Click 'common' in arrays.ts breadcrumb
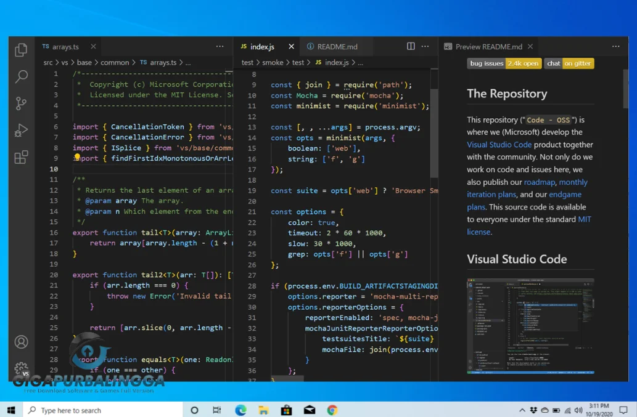The image size is (637, 417). click(x=115, y=62)
